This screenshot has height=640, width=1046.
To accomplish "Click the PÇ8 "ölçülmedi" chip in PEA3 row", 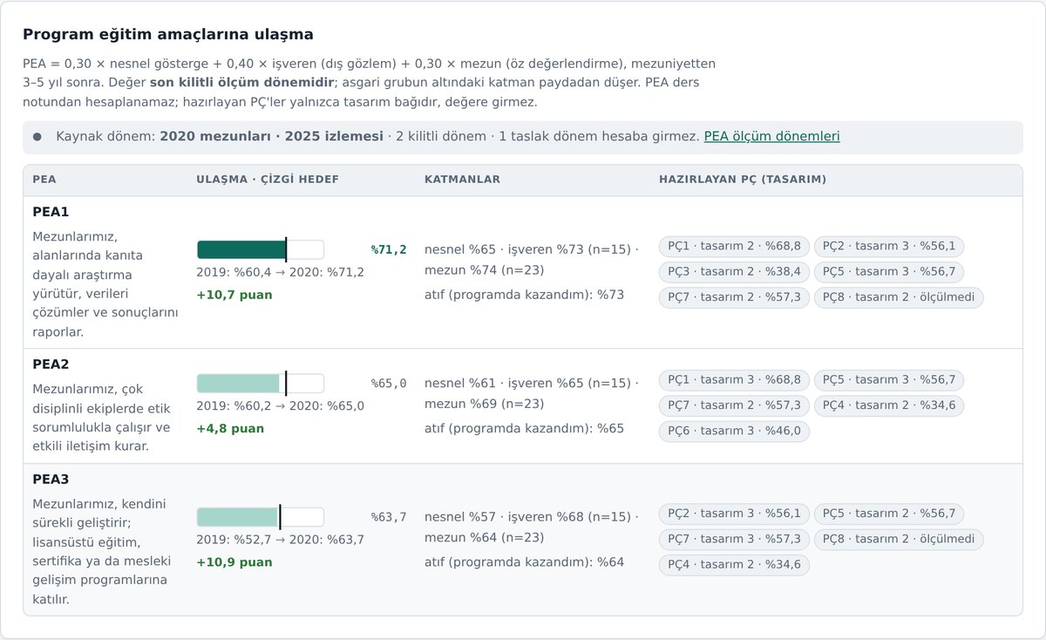I will pos(899,539).
